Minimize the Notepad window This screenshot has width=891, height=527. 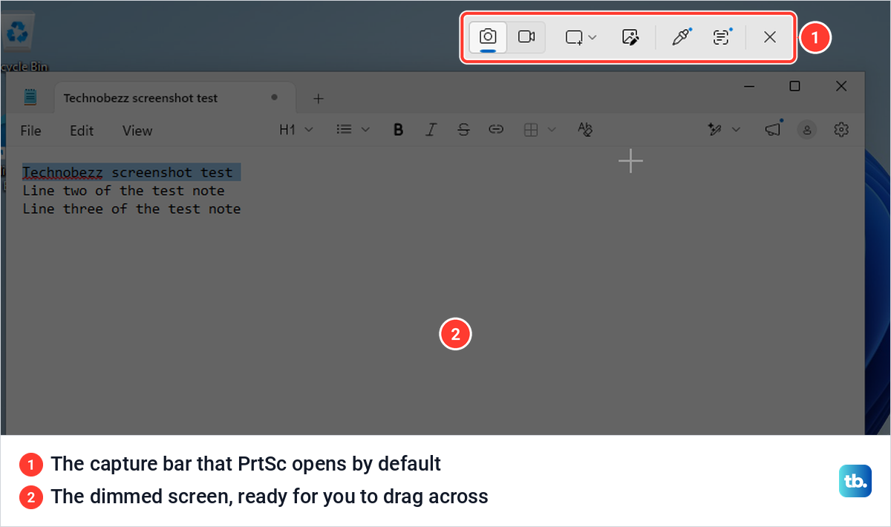pos(750,86)
